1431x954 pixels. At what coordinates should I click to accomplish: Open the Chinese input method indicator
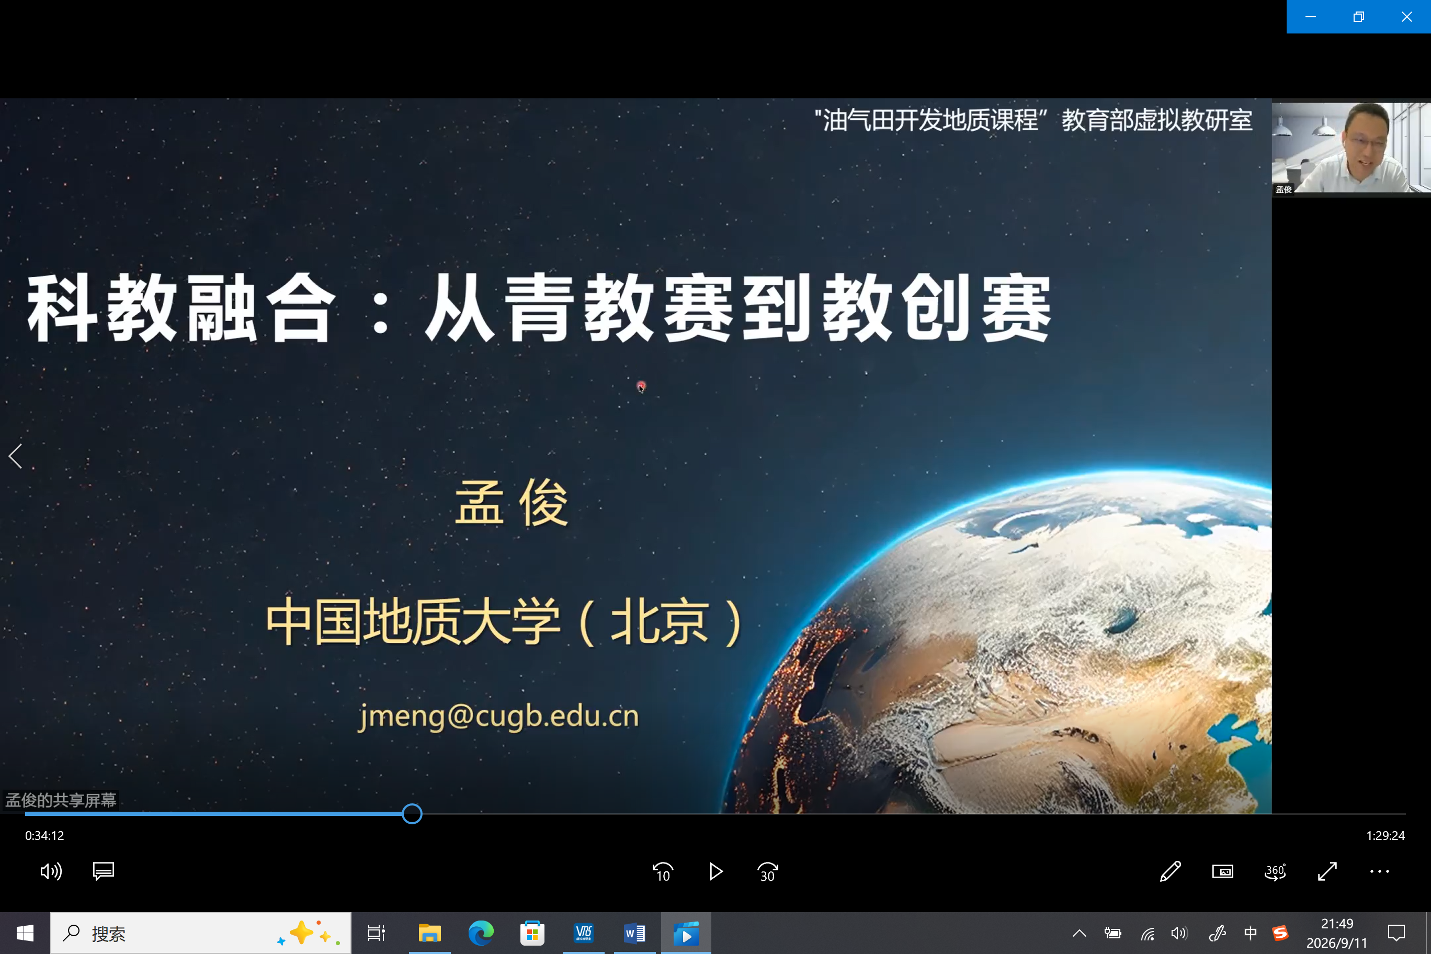(x=1251, y=933)
